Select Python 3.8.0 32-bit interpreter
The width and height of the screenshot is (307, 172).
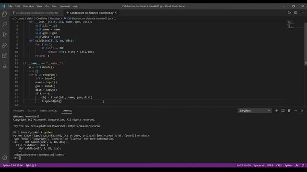point(13,165)
